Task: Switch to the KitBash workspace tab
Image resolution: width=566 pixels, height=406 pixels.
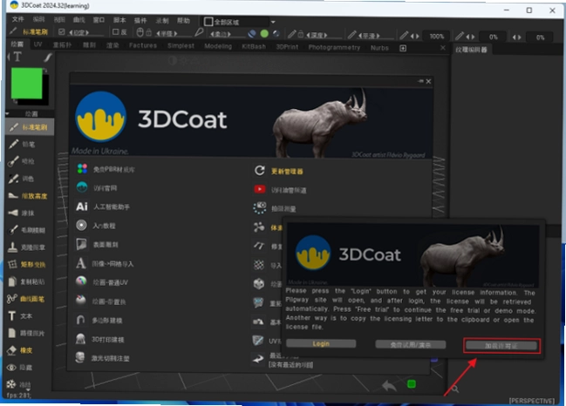Action: (x=254, y=46)
